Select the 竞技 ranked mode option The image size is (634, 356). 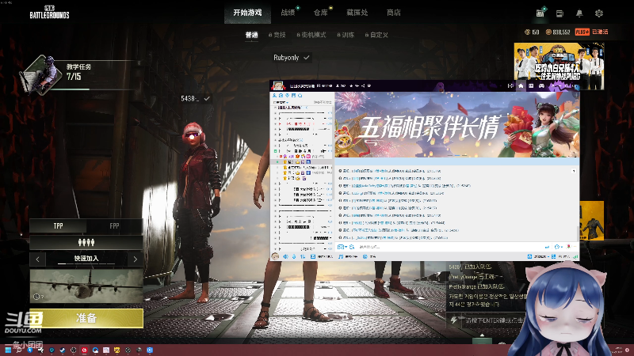277,35
